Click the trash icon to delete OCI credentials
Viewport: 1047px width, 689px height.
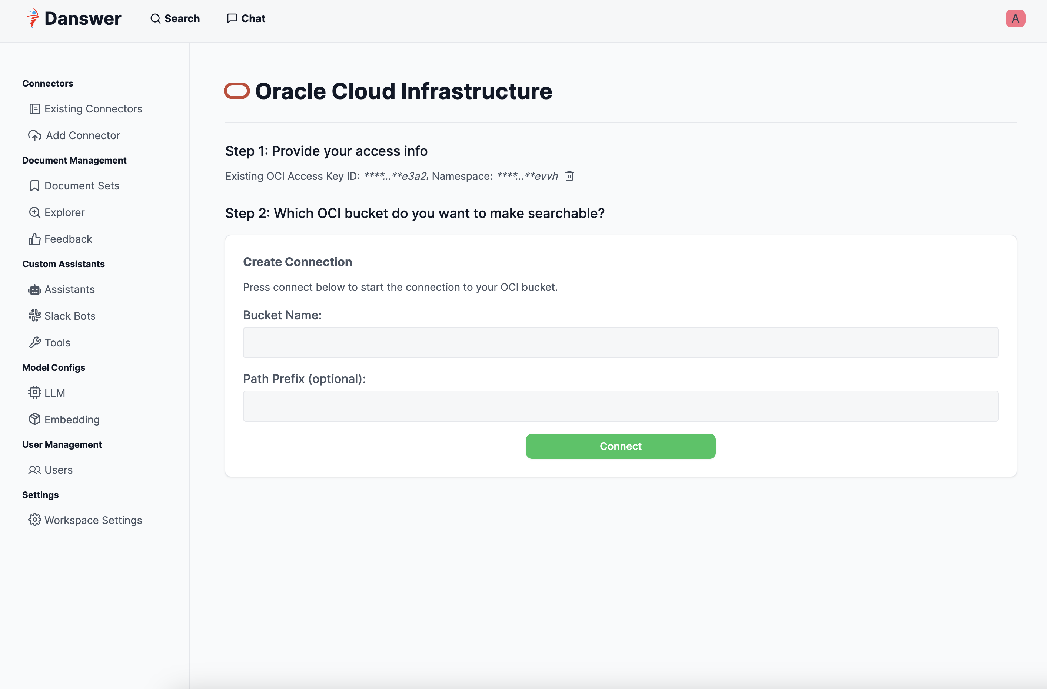click(569, 176)
